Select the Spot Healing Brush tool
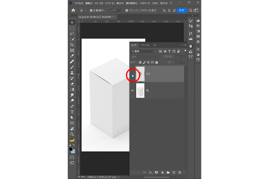 pyautogui.click(x=72, y=61)
